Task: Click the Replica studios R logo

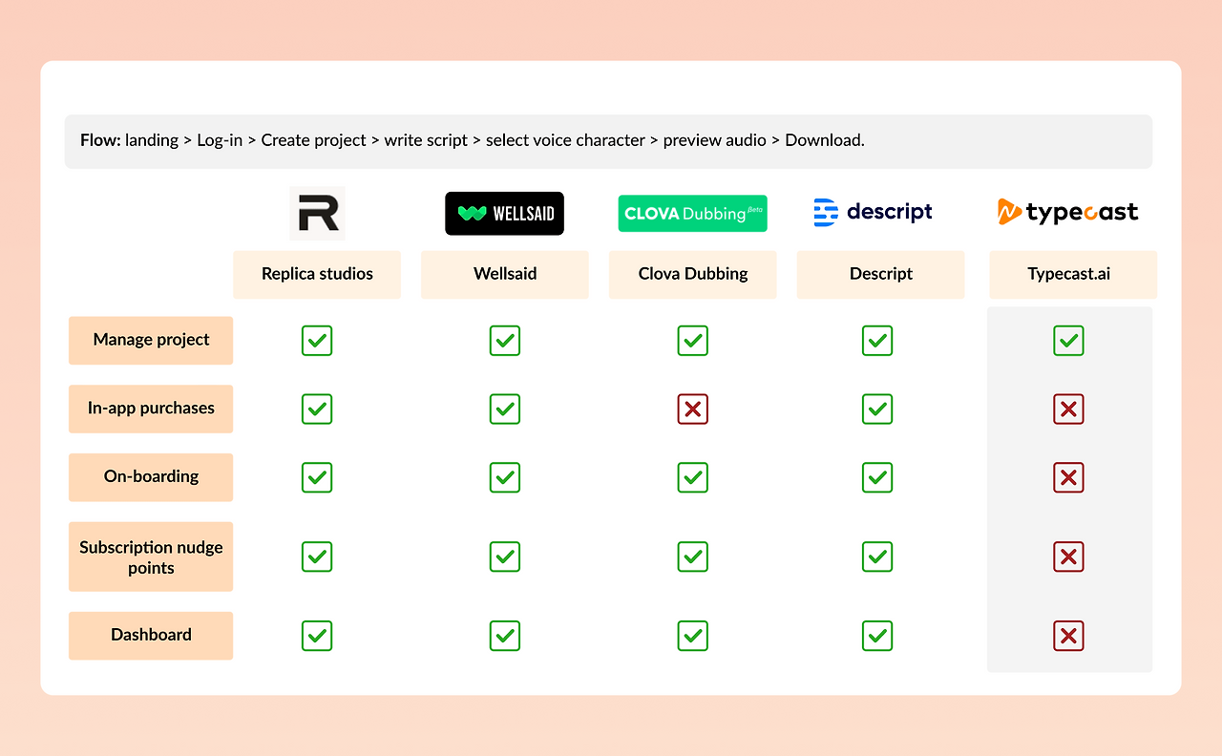Action: pos(317,213)
